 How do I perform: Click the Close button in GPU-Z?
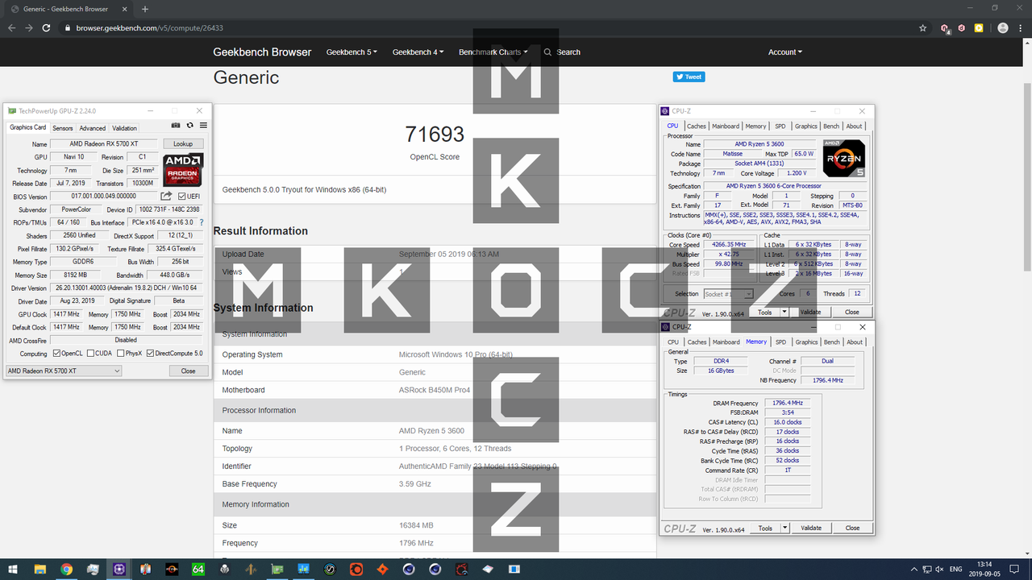pyautogui.click(x=189, y=371)
